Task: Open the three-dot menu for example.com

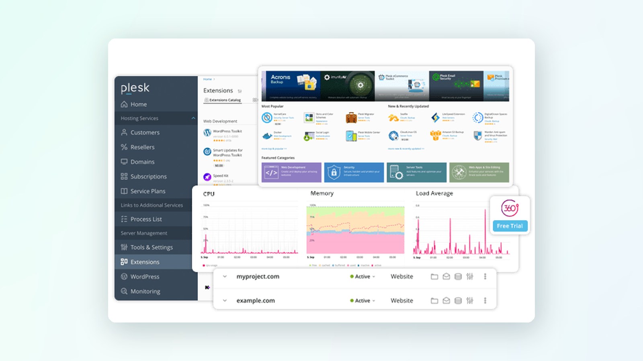Action: pyautogui.click(x=485, y=300)
